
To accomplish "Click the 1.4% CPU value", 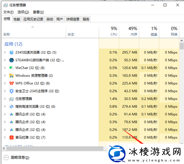I will click(113, 99).
